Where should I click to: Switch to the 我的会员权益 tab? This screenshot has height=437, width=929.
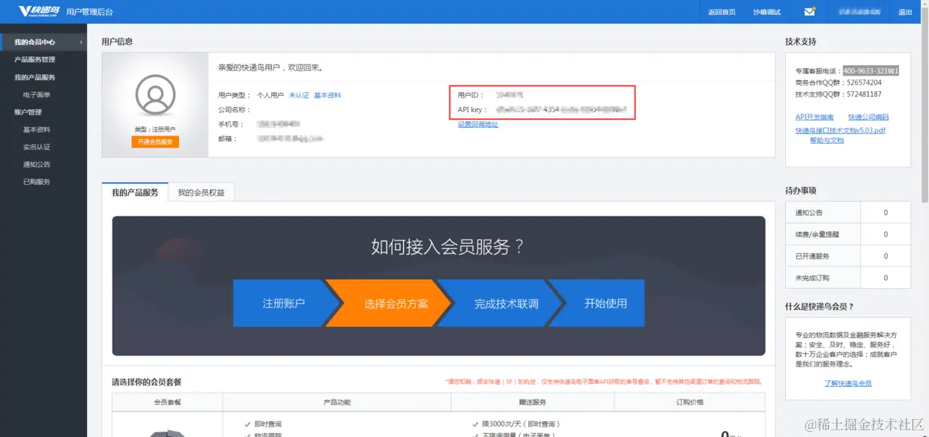201,192
